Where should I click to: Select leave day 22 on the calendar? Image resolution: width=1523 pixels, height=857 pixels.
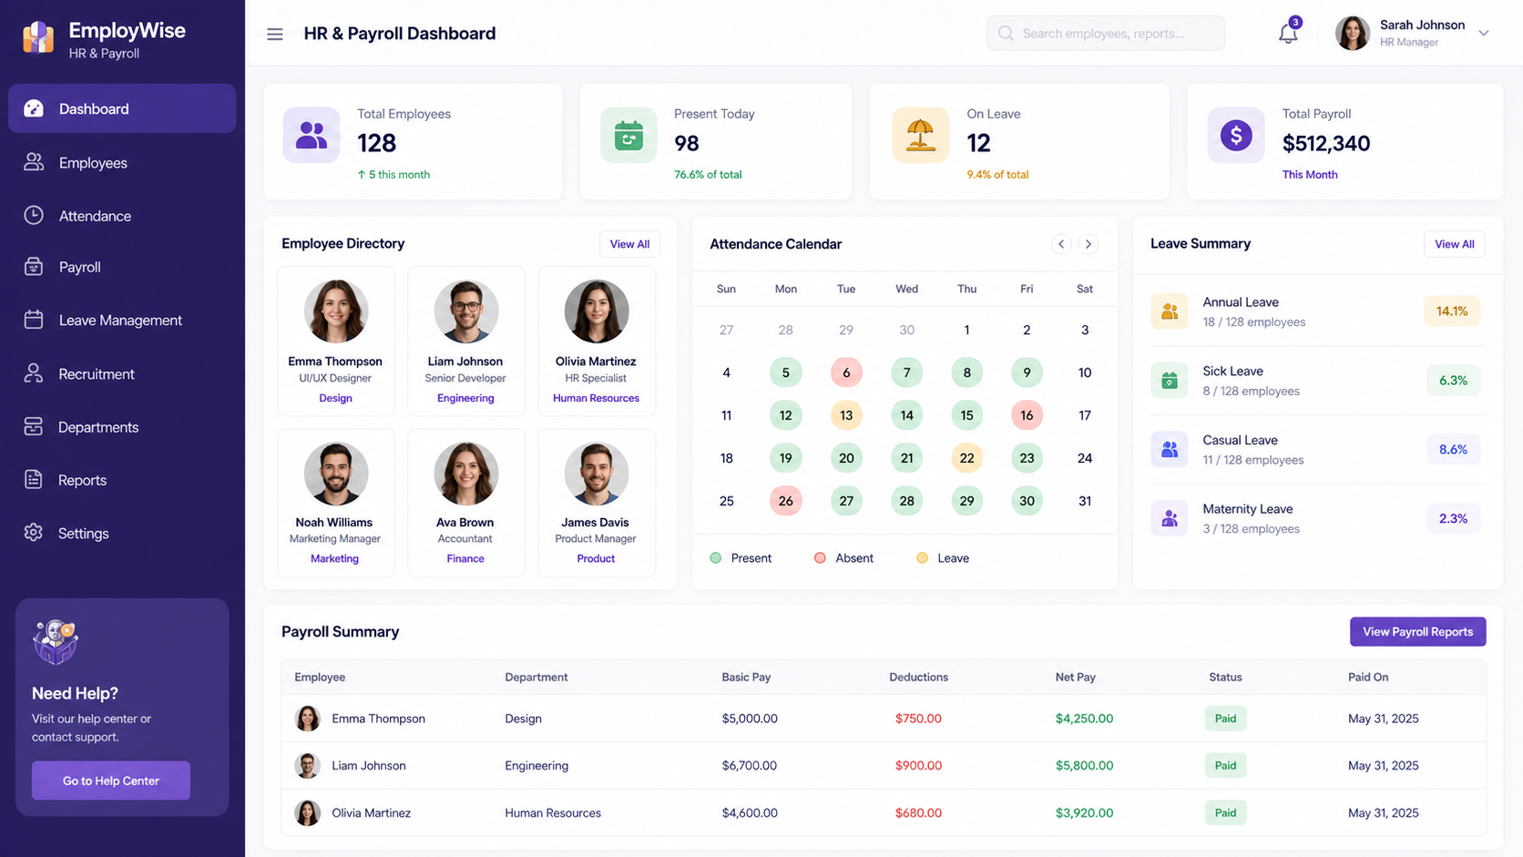[x=966, y=458]
